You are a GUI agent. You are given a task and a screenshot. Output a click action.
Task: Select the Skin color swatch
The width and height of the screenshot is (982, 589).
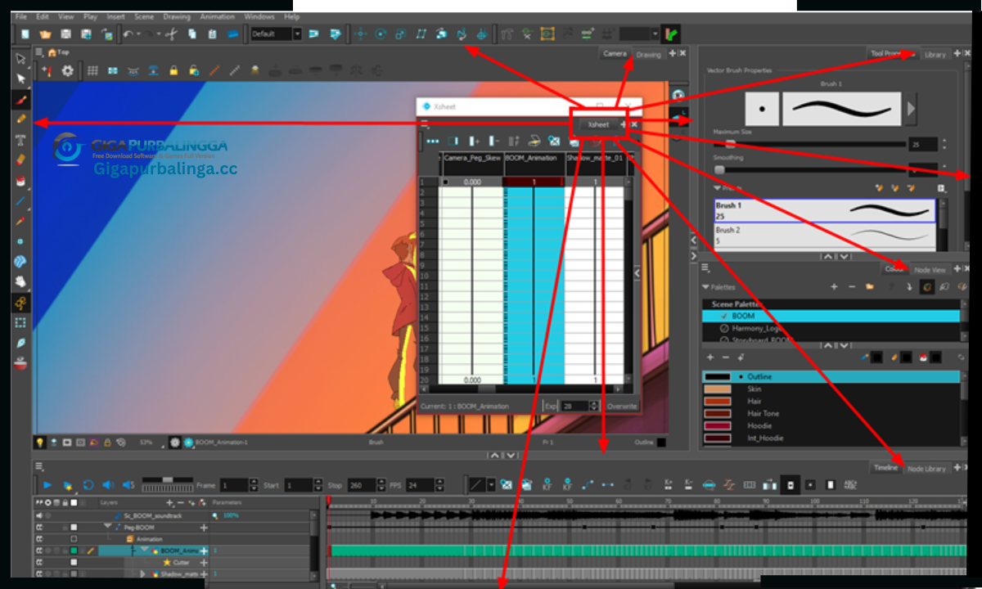[x=718, y=389]
